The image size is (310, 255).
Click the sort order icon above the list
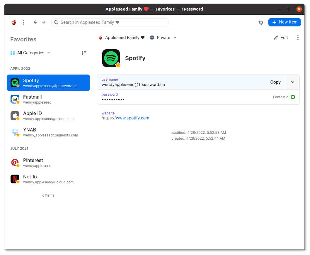click(x=84, y=53)
